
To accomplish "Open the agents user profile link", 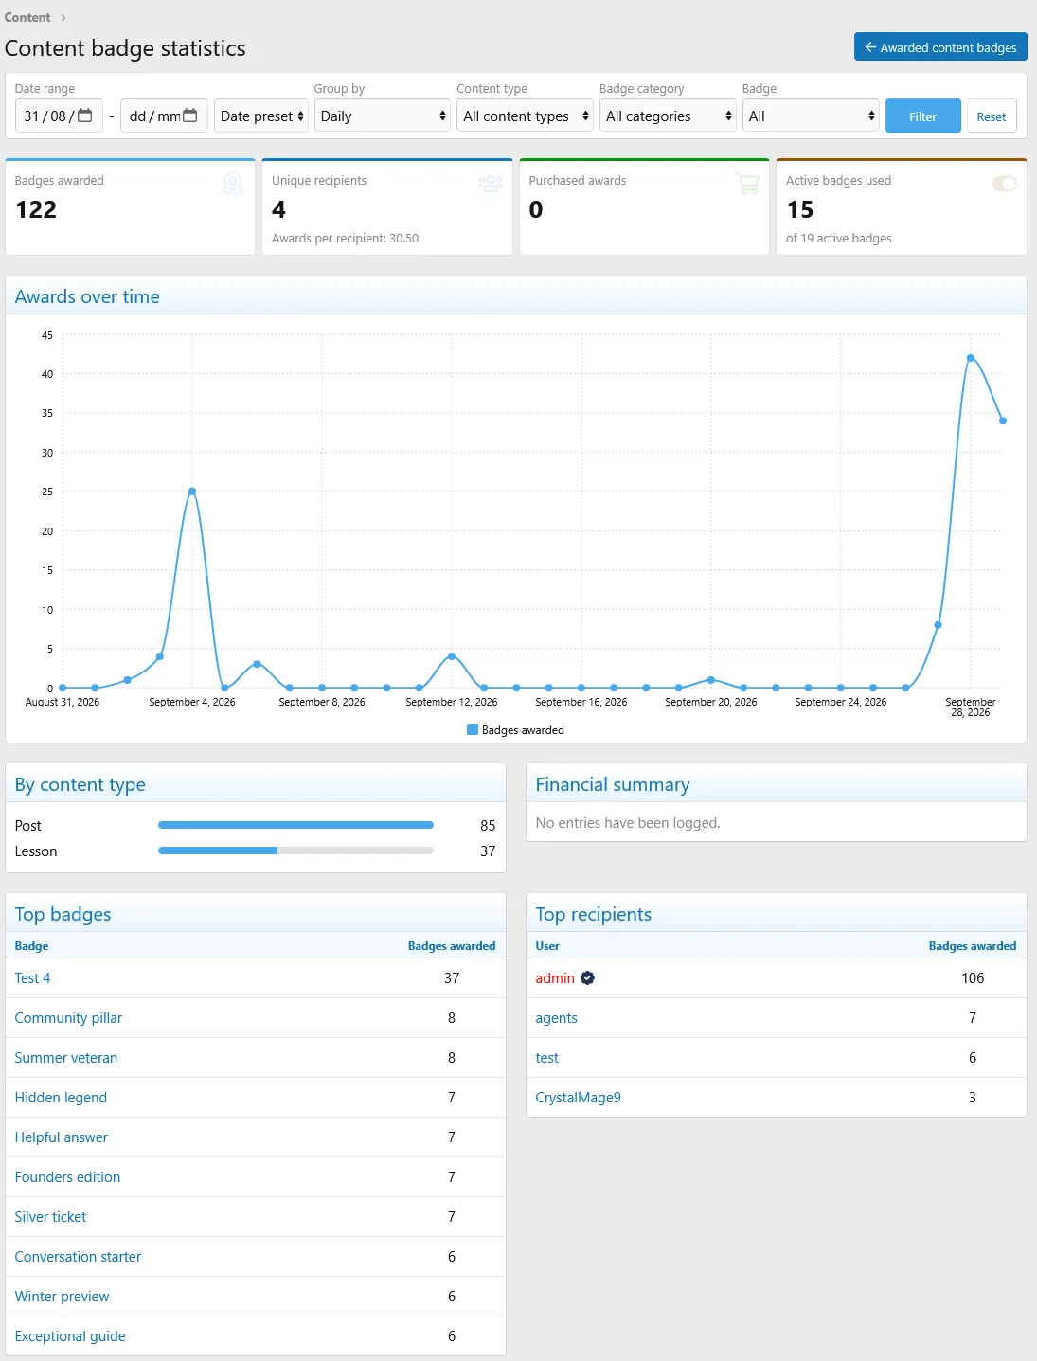I will coord(556,1018).
